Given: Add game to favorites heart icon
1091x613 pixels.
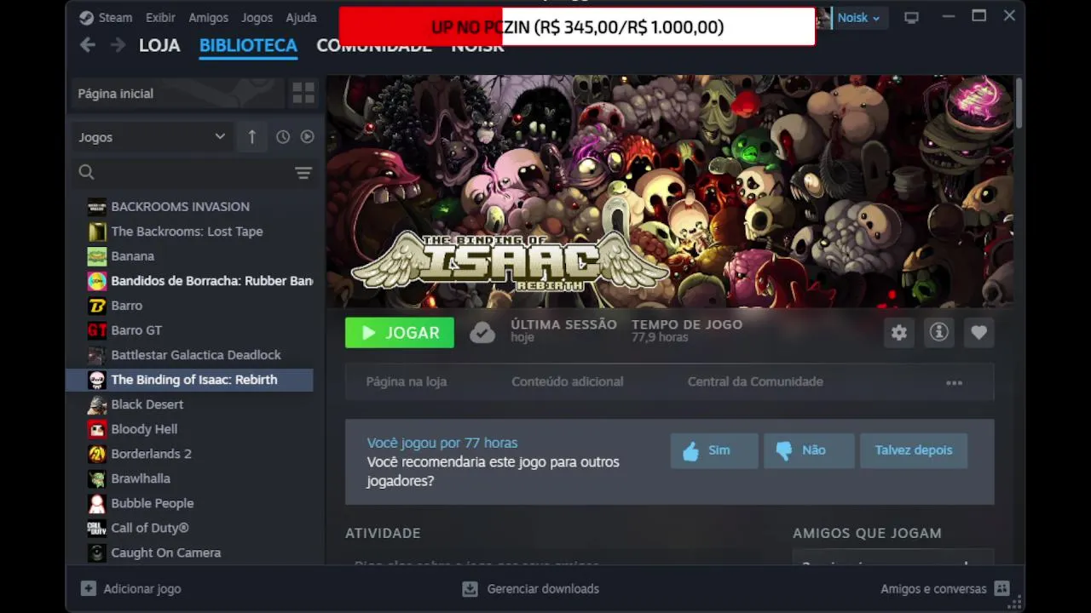Looking at the screenshot, I should 978,333.
